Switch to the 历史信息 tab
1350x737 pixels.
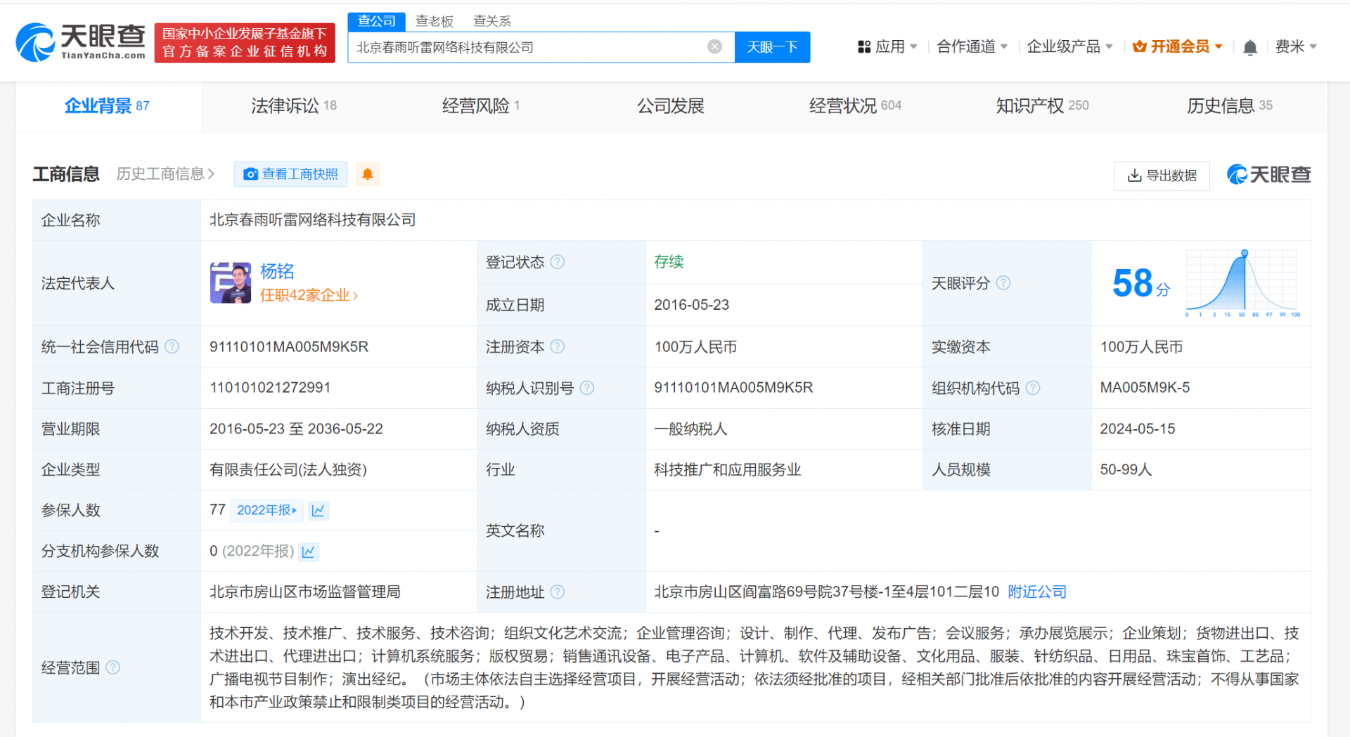click(1229, 106)
